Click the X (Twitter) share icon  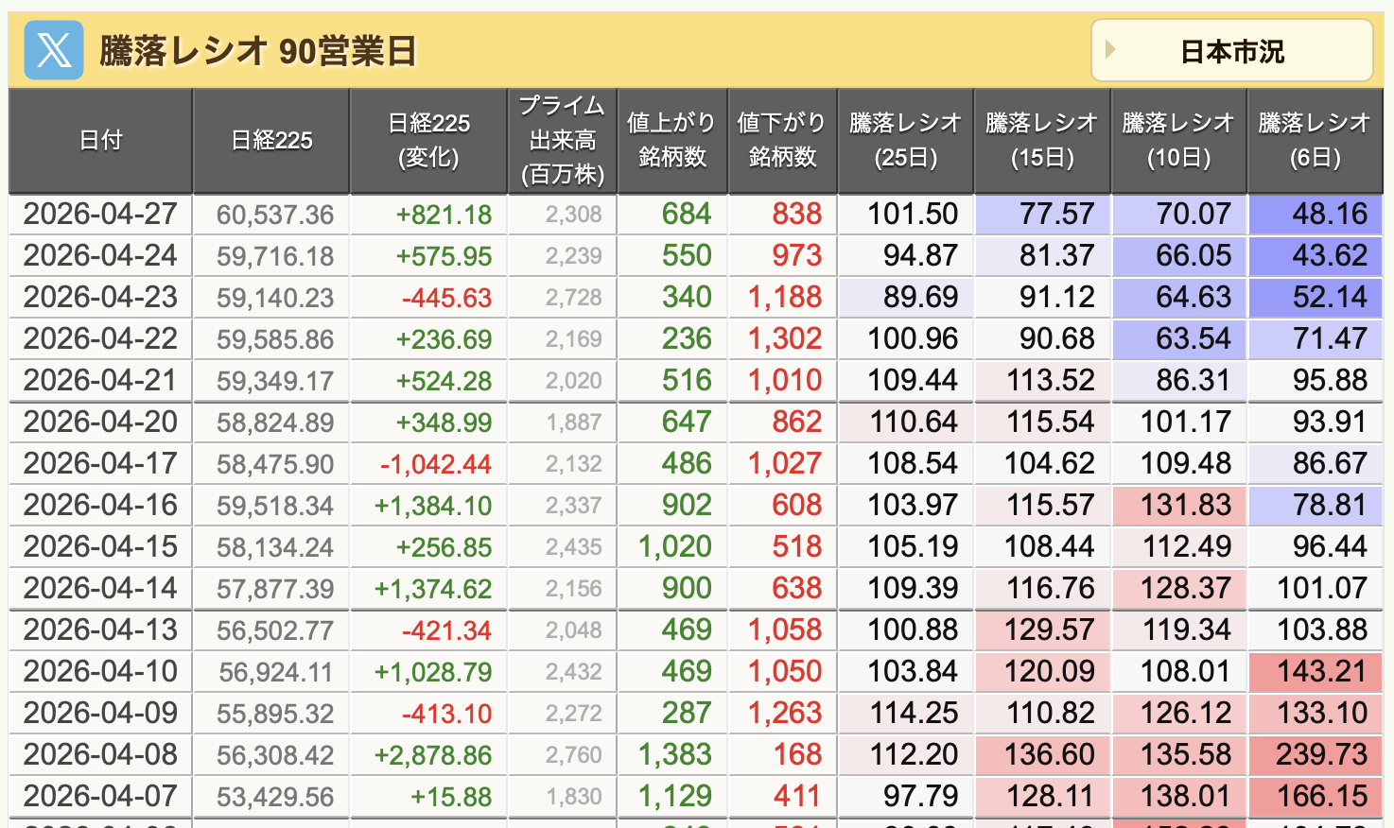click(53, 50)
